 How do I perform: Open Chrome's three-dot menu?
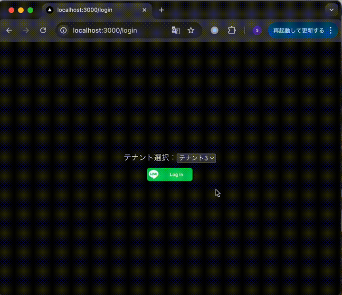(331, 30)
